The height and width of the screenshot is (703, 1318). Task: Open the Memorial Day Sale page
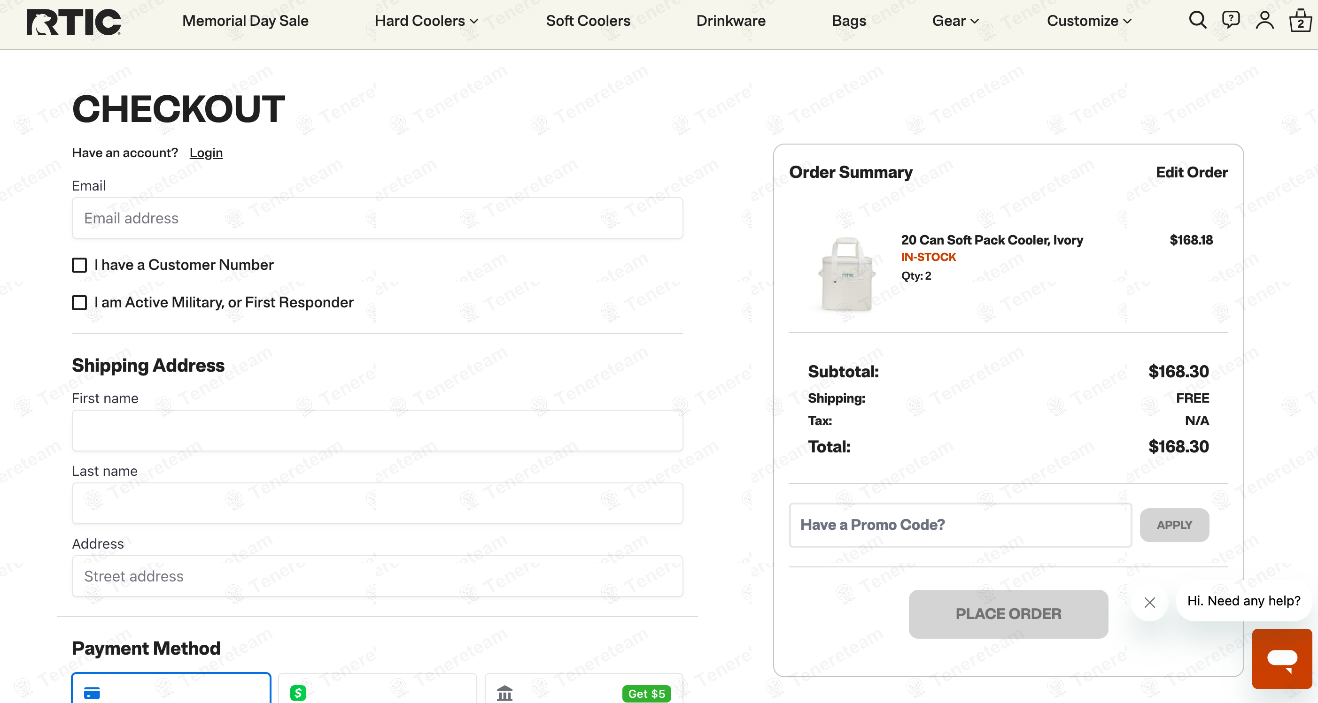245,21
